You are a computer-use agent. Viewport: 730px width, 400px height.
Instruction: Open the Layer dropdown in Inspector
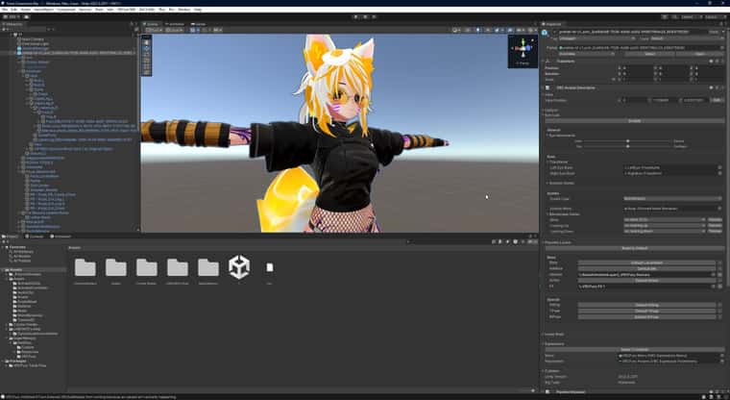pos(687,38)
